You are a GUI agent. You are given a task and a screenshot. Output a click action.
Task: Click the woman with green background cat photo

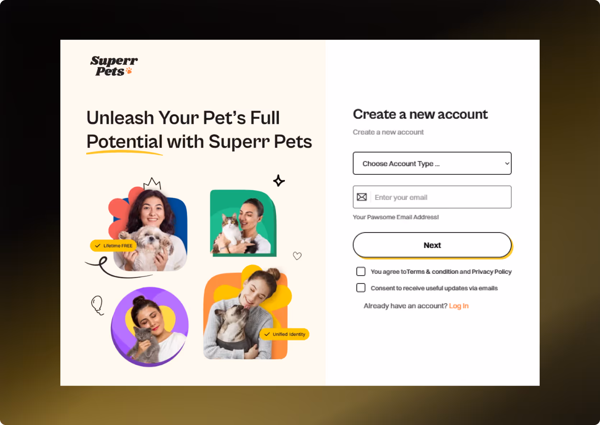click(x=243, y=223)
